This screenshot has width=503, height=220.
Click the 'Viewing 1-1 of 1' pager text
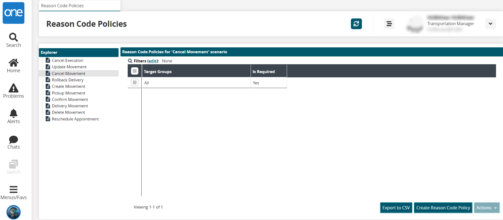tap(148, 207)
